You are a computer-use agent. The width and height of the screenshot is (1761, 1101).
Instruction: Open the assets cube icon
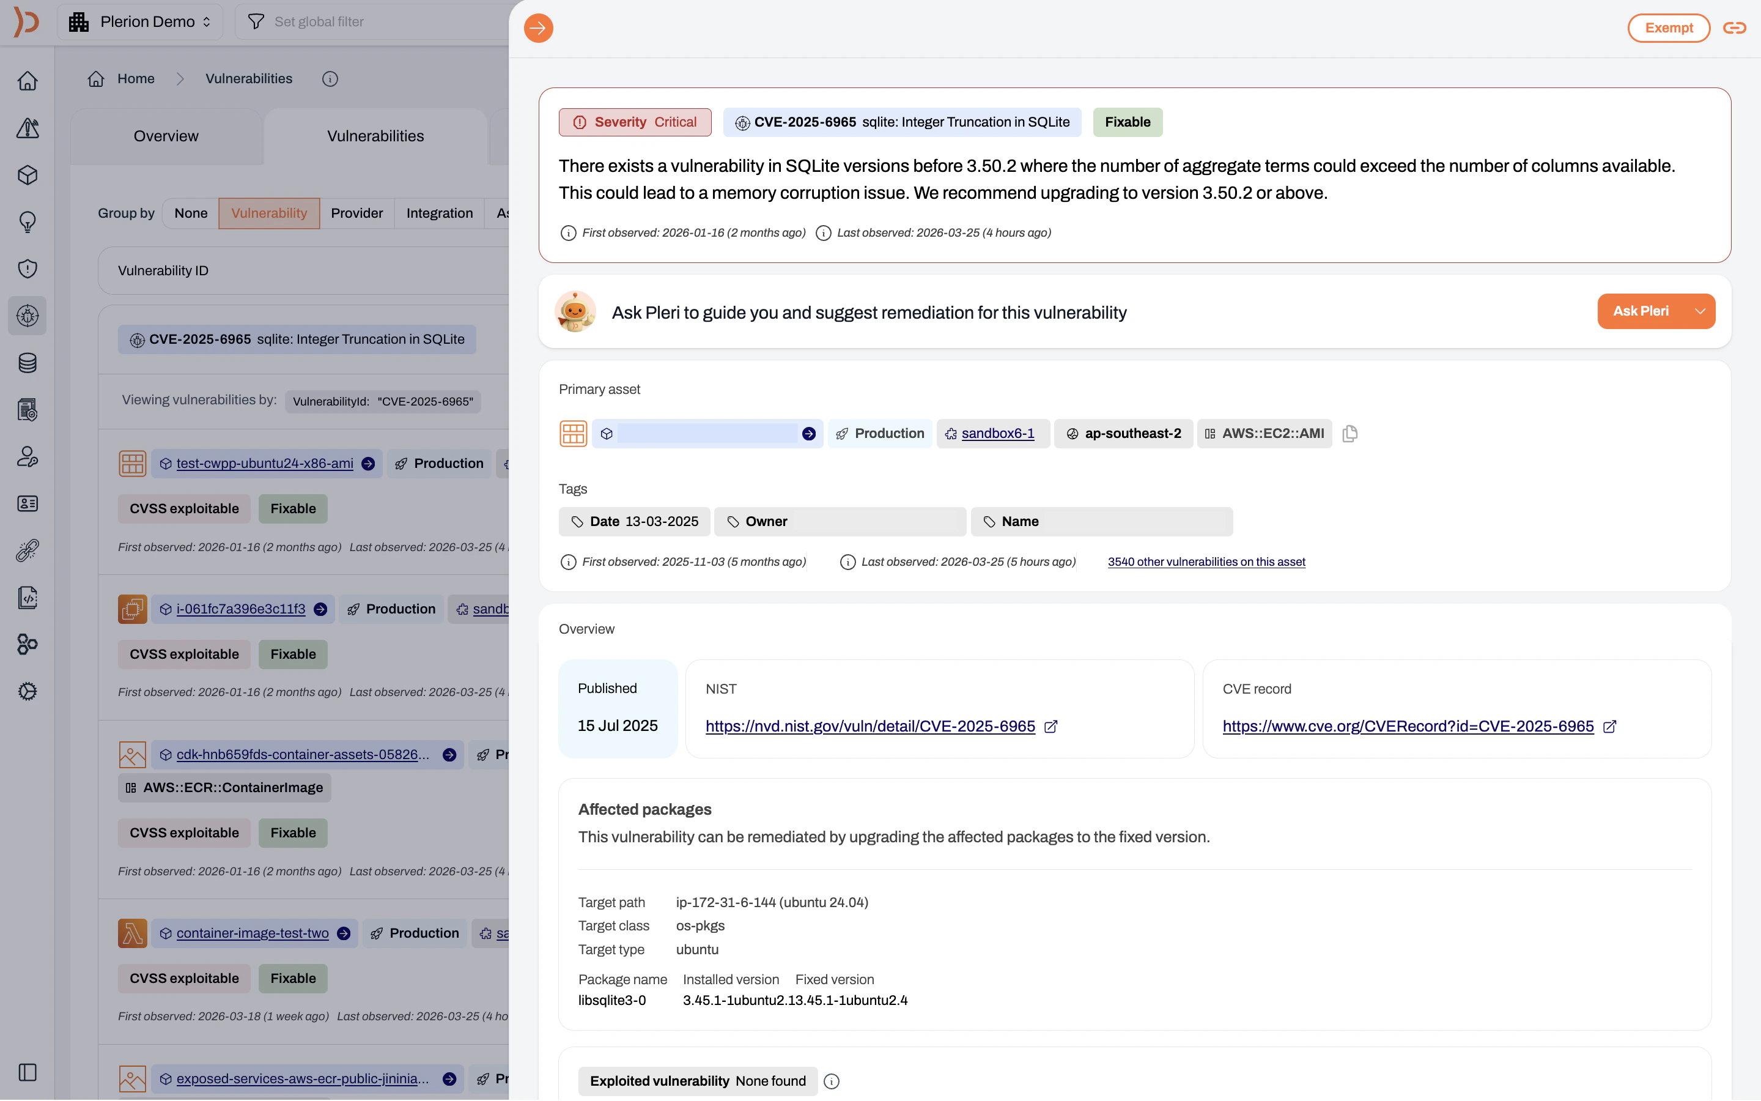[x=27, y=175]
